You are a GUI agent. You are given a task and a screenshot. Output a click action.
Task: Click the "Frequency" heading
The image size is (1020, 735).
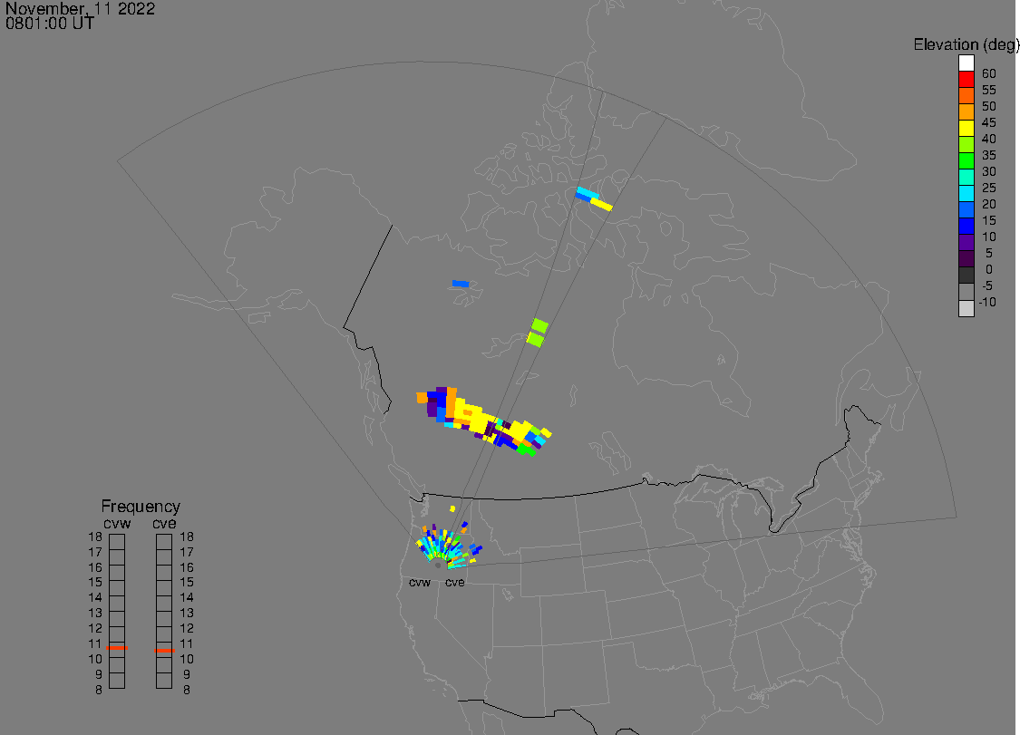click(141, 507)
